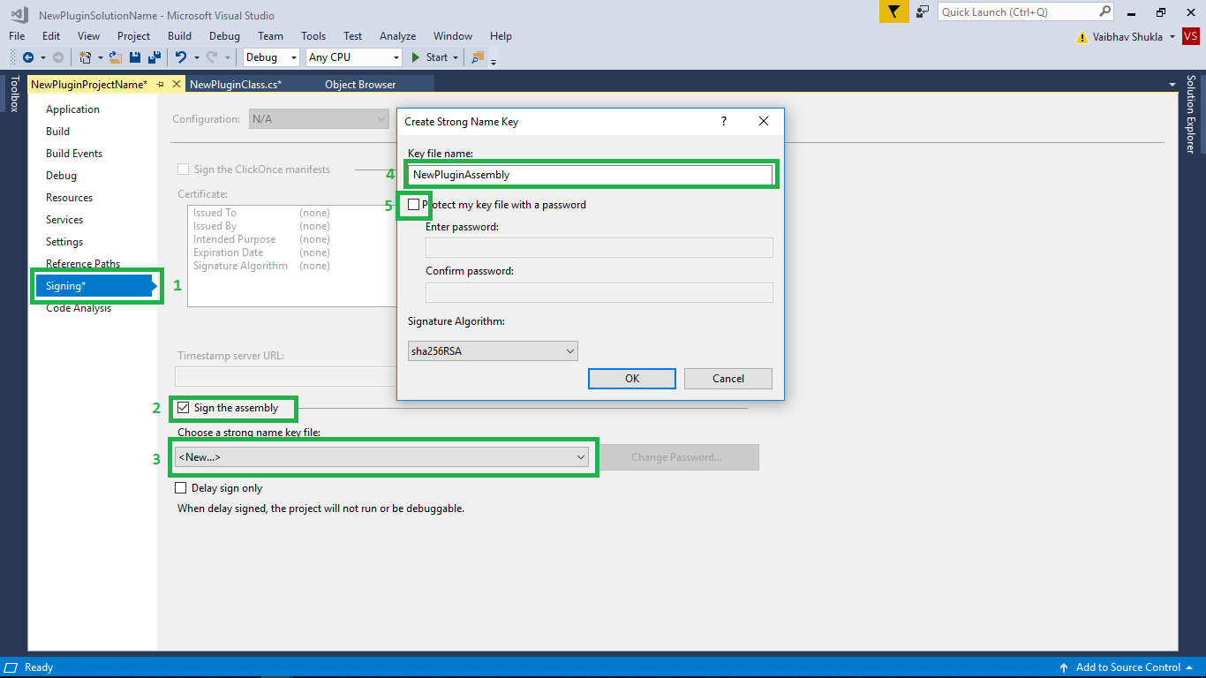Click the Open File toolbar icon
Image resolution: width=1206 pixels, height=678 pixels.
(115, 56)
